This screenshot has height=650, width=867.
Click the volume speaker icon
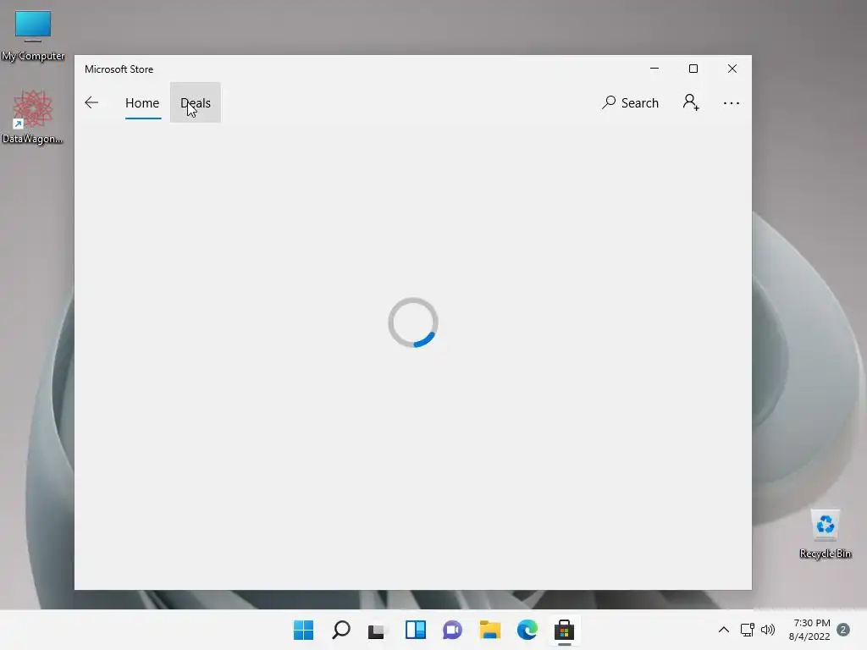pyautogui.click(x=767, y=630)
